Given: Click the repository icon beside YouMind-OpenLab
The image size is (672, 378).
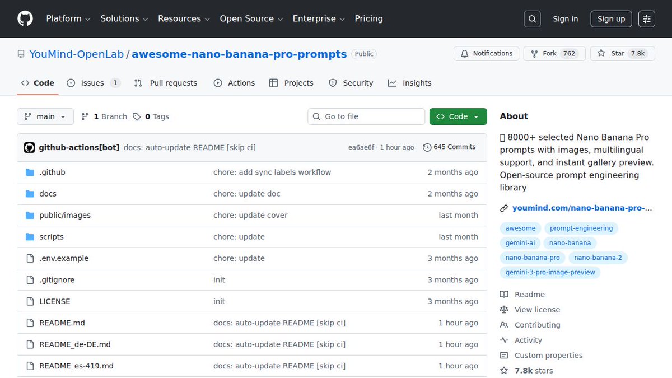Looking at the screenshot, I should pos(21,54).
